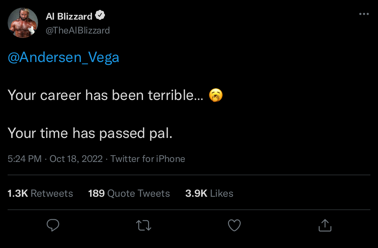This screenshot has height=248, width=378.
Task: View the 189 Quote Tweets
Action: click(x=129, y=193)
